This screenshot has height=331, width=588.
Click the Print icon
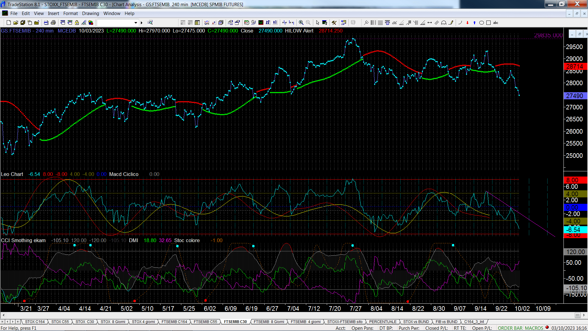coord(53,23)
